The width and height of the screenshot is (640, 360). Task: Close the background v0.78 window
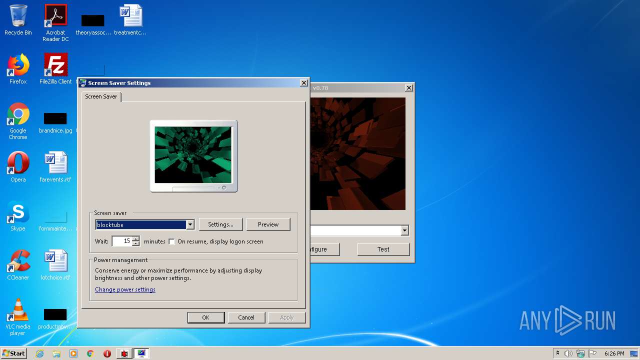[x=408, y=88]
